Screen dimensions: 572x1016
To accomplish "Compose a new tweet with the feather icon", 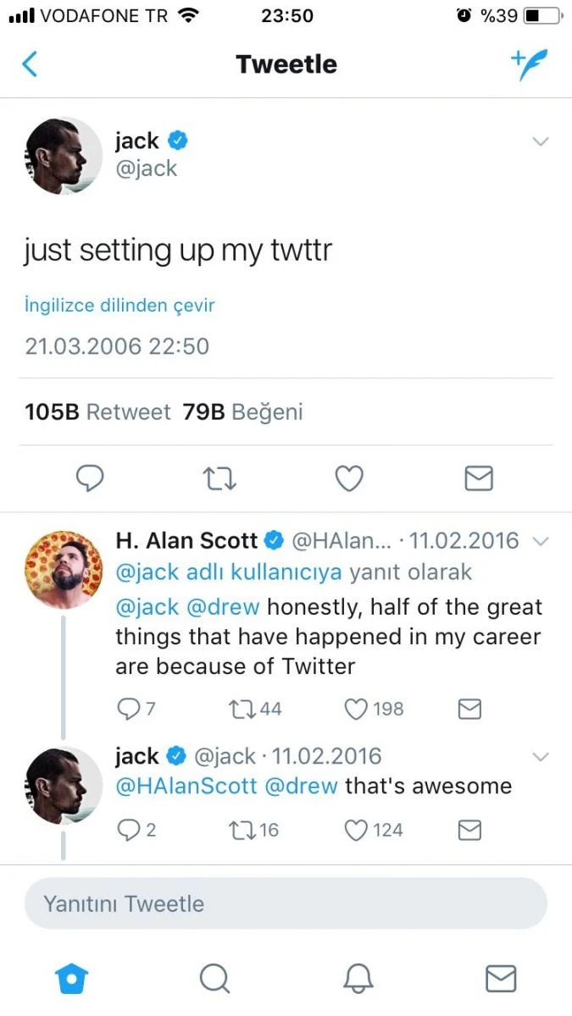I will [530, 63].
